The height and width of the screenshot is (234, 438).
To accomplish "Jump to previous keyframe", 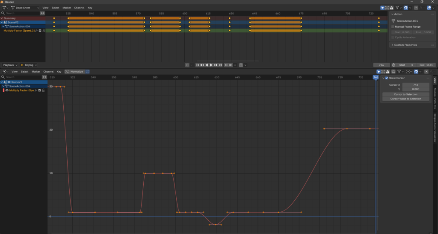I will (x=202, y=65).
